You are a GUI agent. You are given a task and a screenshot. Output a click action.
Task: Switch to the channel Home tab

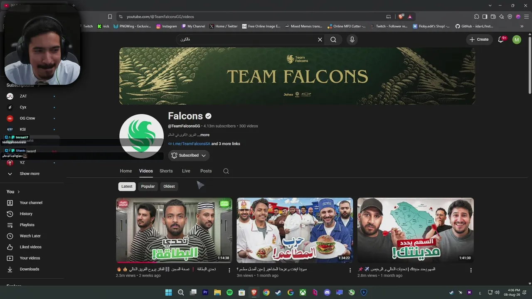pos(126,171)
